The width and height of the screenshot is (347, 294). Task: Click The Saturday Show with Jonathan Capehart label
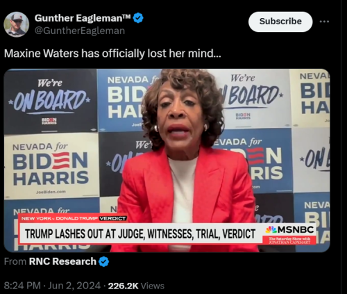(x=289, y=240)
